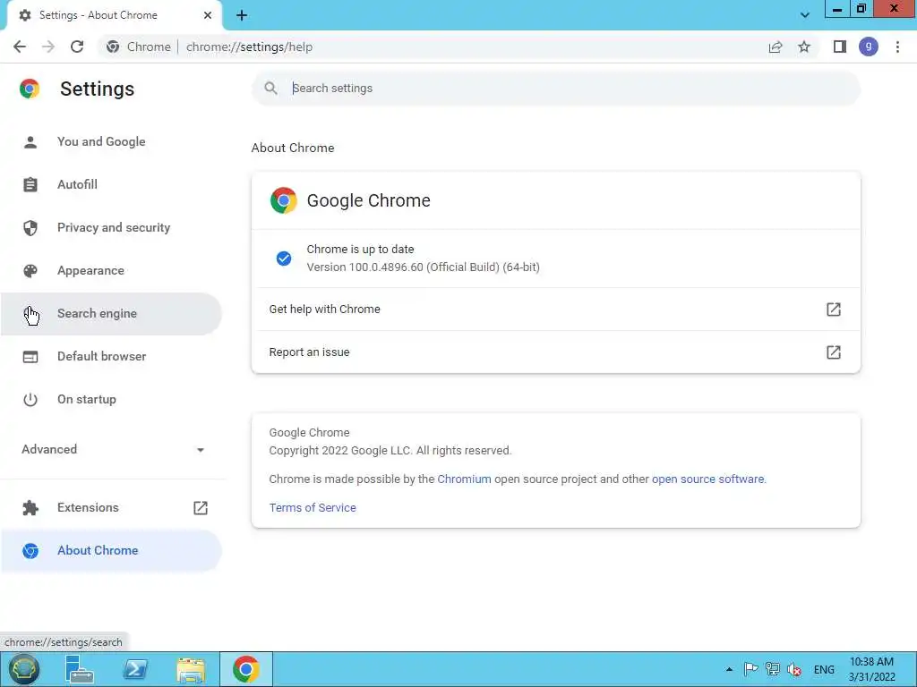Open You and Google settings
This screenshot has width=917, height=687.
coord(111,142)
